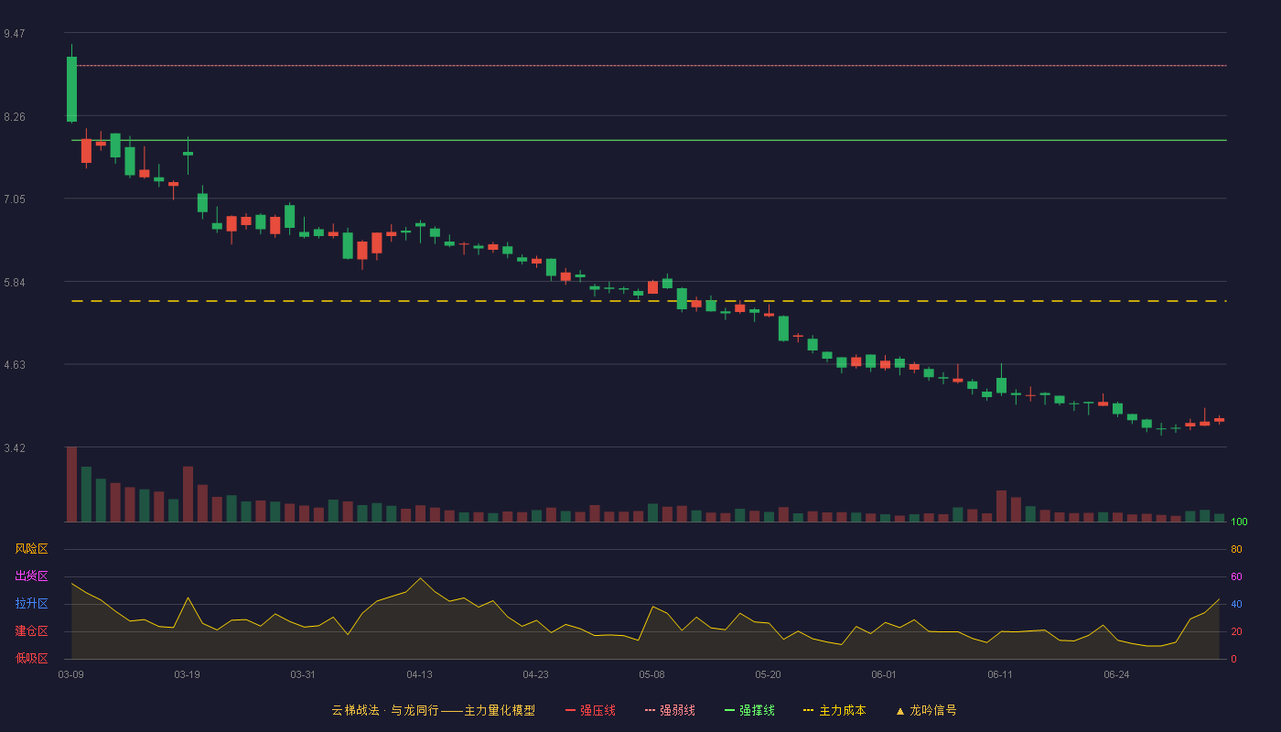This screenshot has height=732, width=1281.
Task: Click the 8.26 price axis label
Action: pyautogui.click(x=15, y=117)
